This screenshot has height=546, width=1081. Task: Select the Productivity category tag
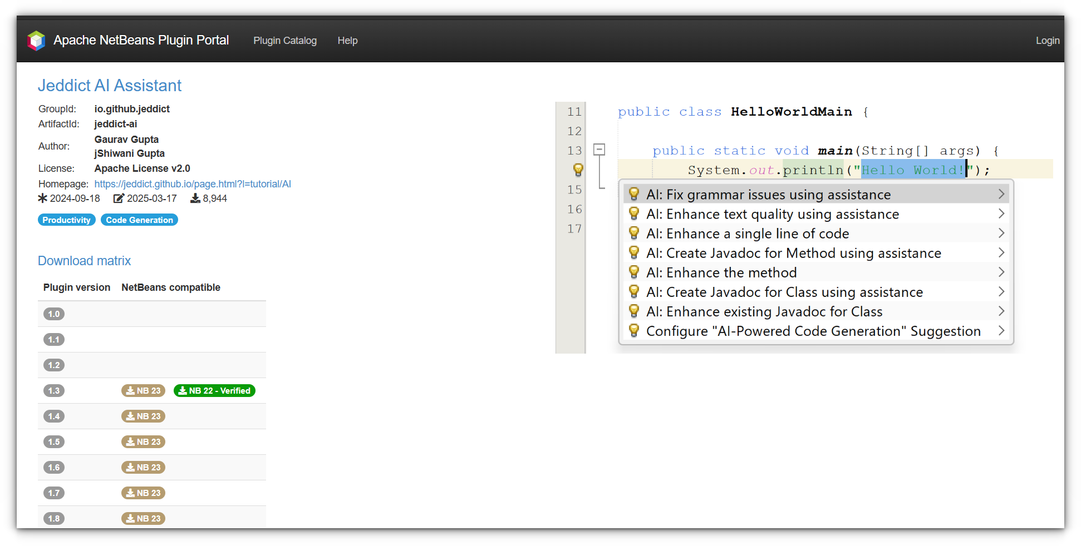tap(66, 220)
